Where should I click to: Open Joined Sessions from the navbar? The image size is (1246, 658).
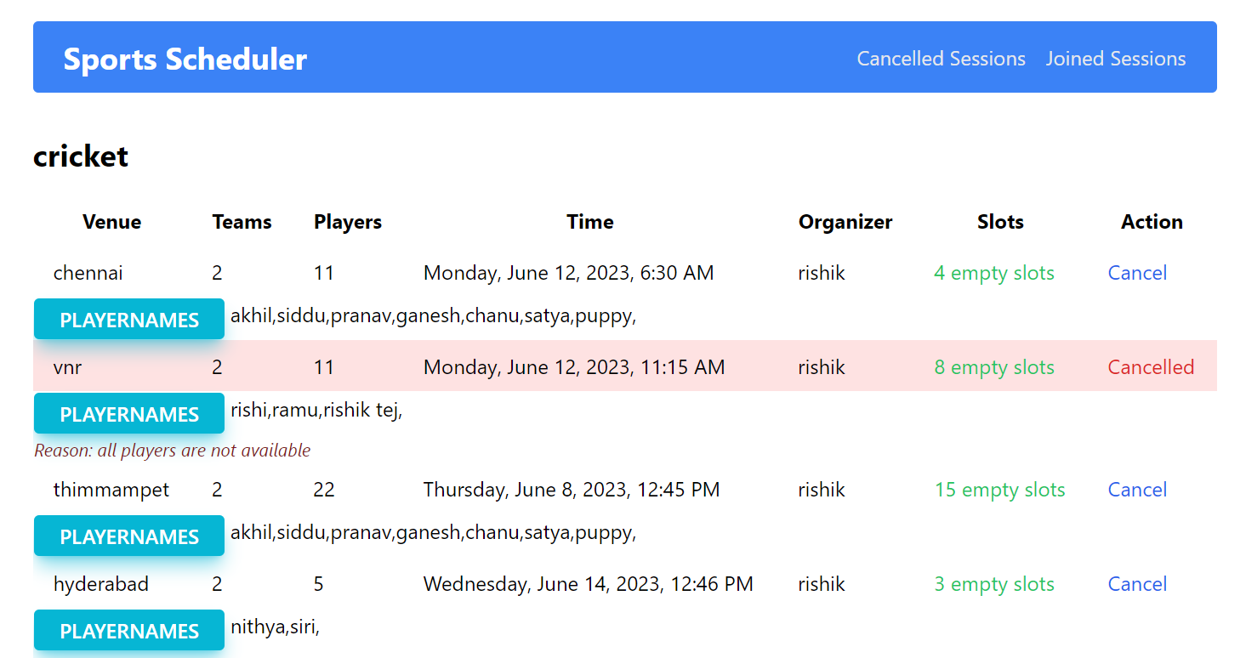coord(1116,59)
